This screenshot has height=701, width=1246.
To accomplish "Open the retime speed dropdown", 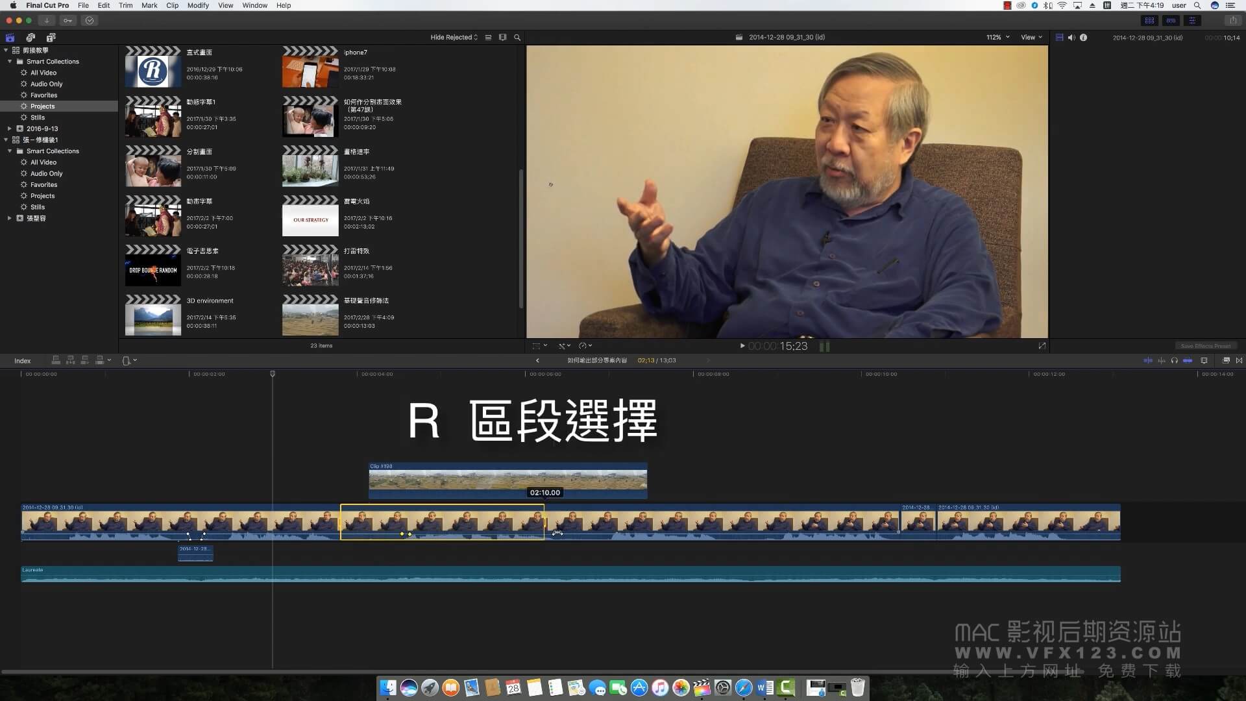I will [585, 346].
